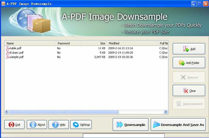This screenshot has height=138, width=209.
Task: Sort by the Name column header
Action: tap(30, 43)
